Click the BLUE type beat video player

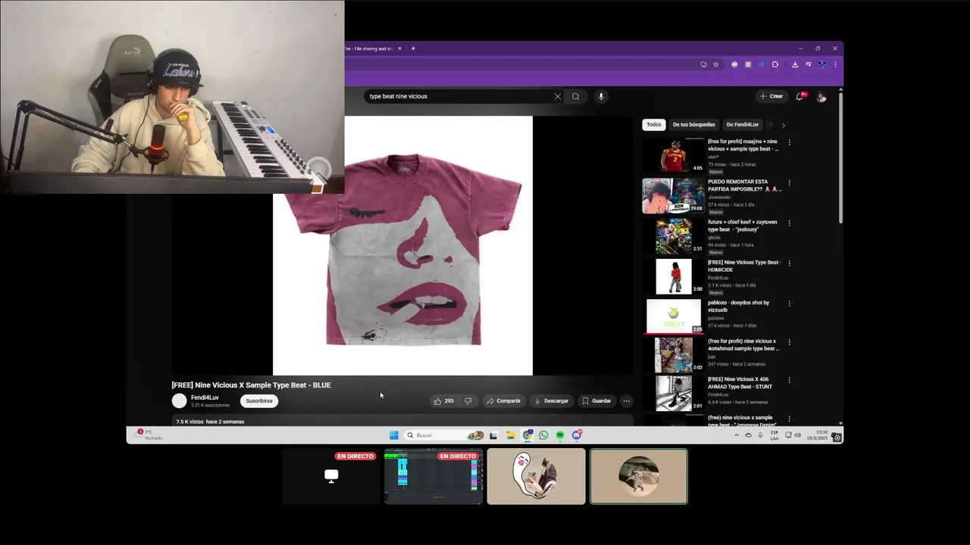[x=402, y=245]
